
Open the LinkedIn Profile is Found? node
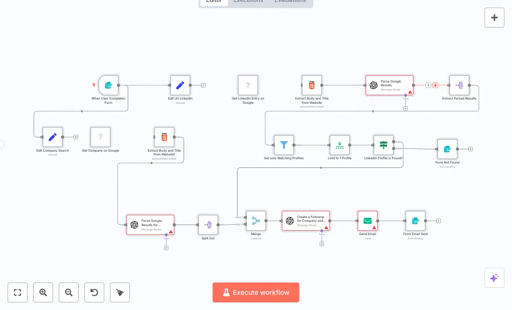click(384, 145)
